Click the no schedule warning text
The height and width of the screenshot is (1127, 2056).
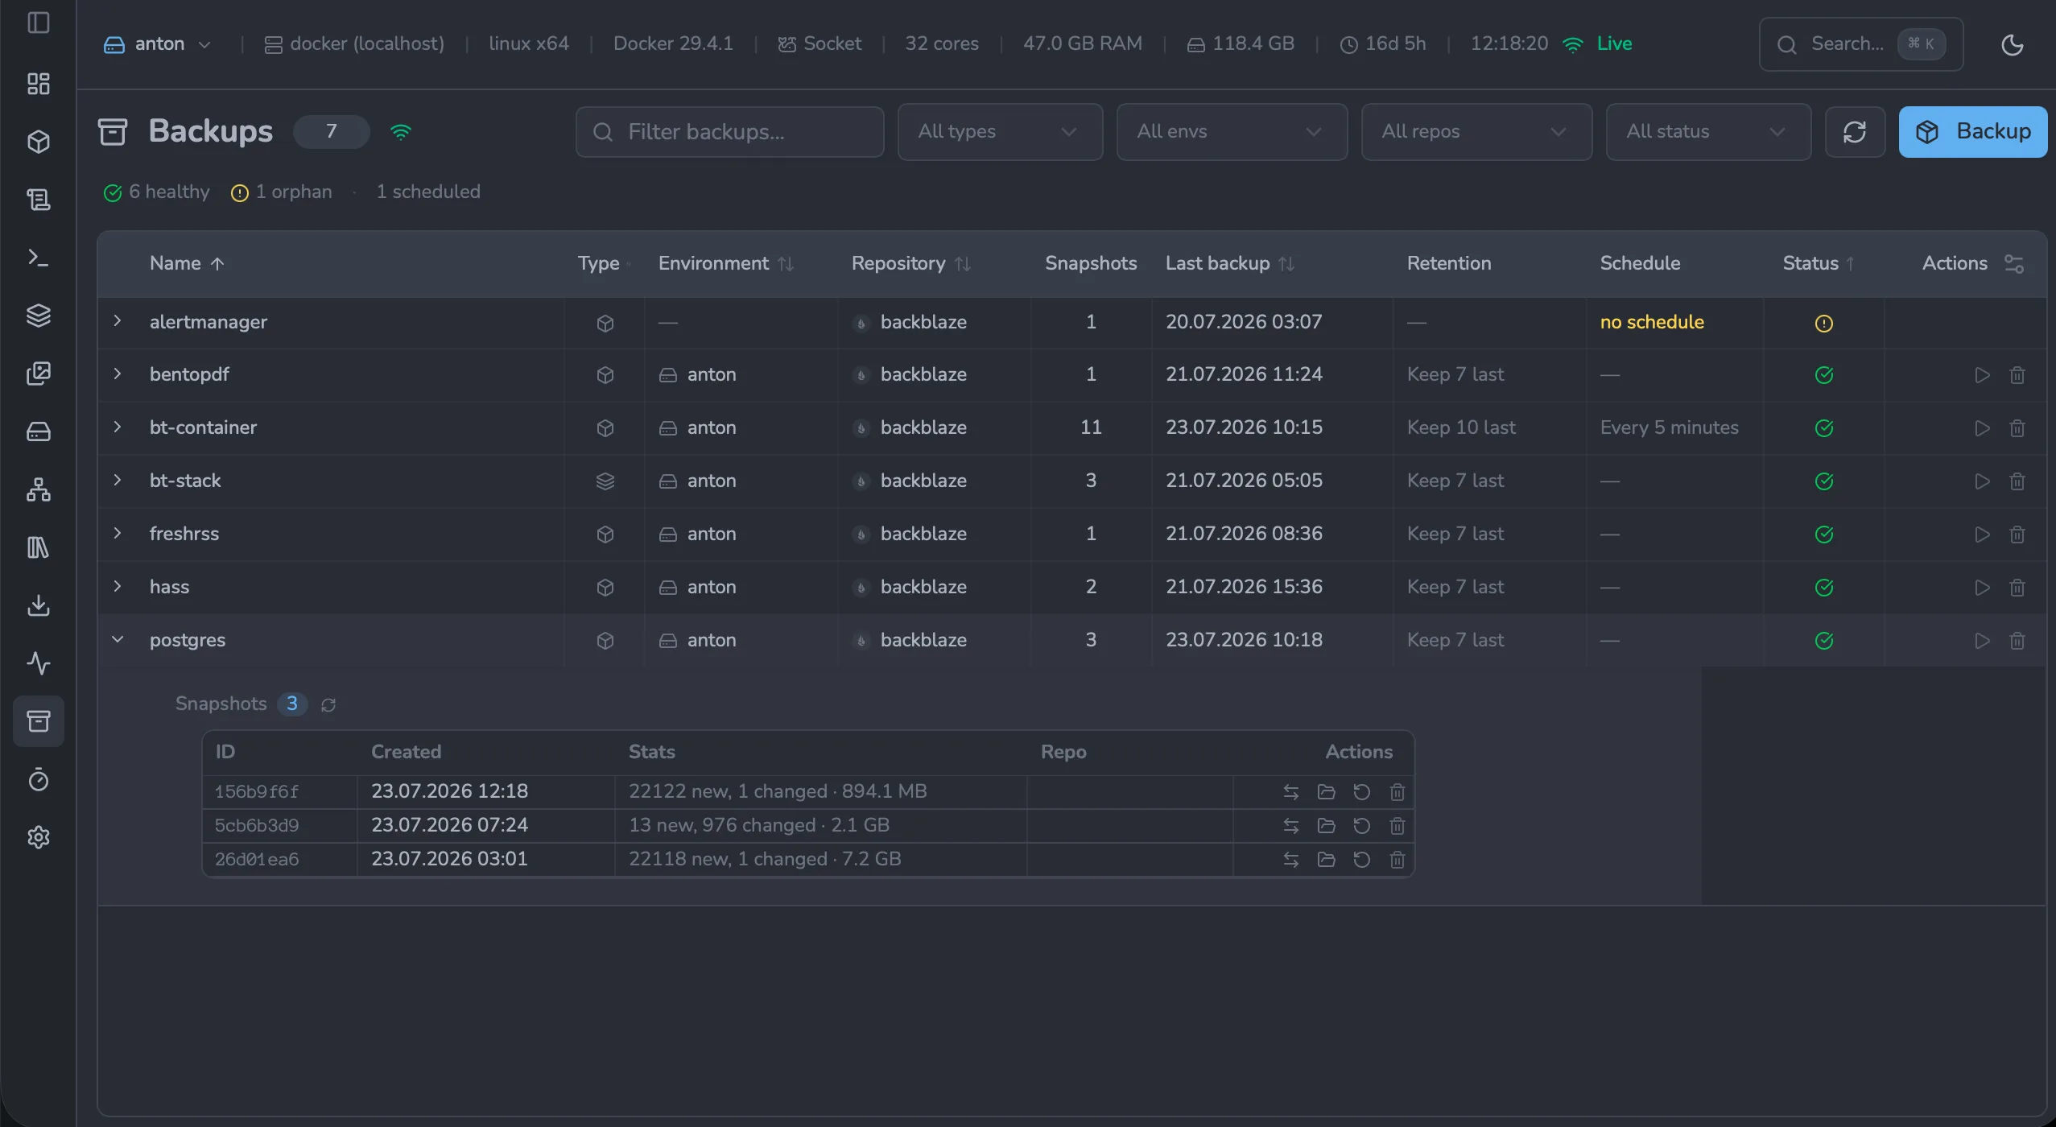tap(1652, 322)
